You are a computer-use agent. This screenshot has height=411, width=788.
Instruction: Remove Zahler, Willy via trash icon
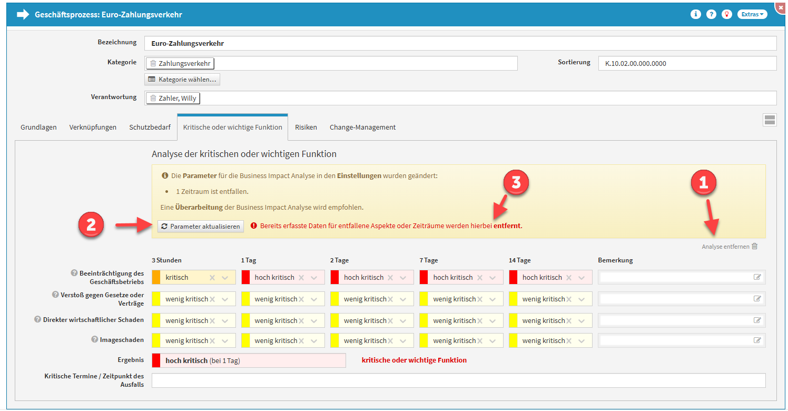pyautogui.click(x=153, y=98)
